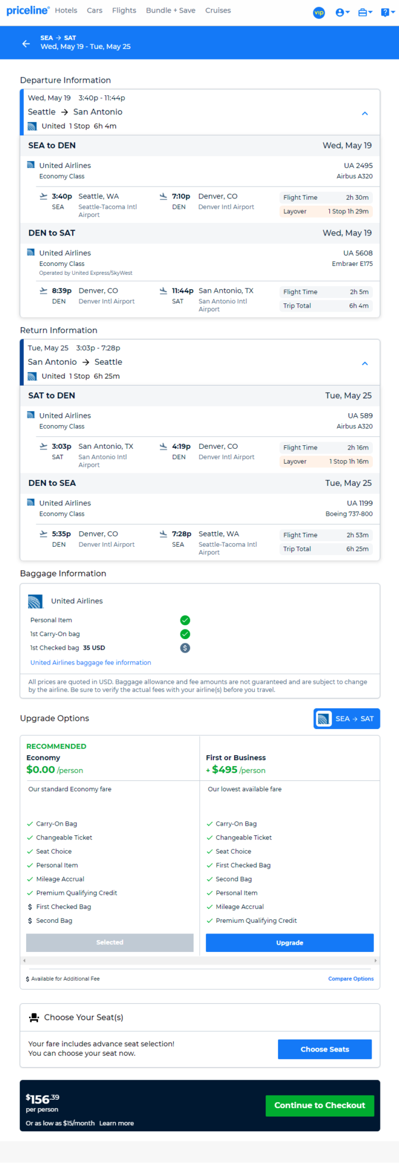Open the Hotels tab

(66, 11)
